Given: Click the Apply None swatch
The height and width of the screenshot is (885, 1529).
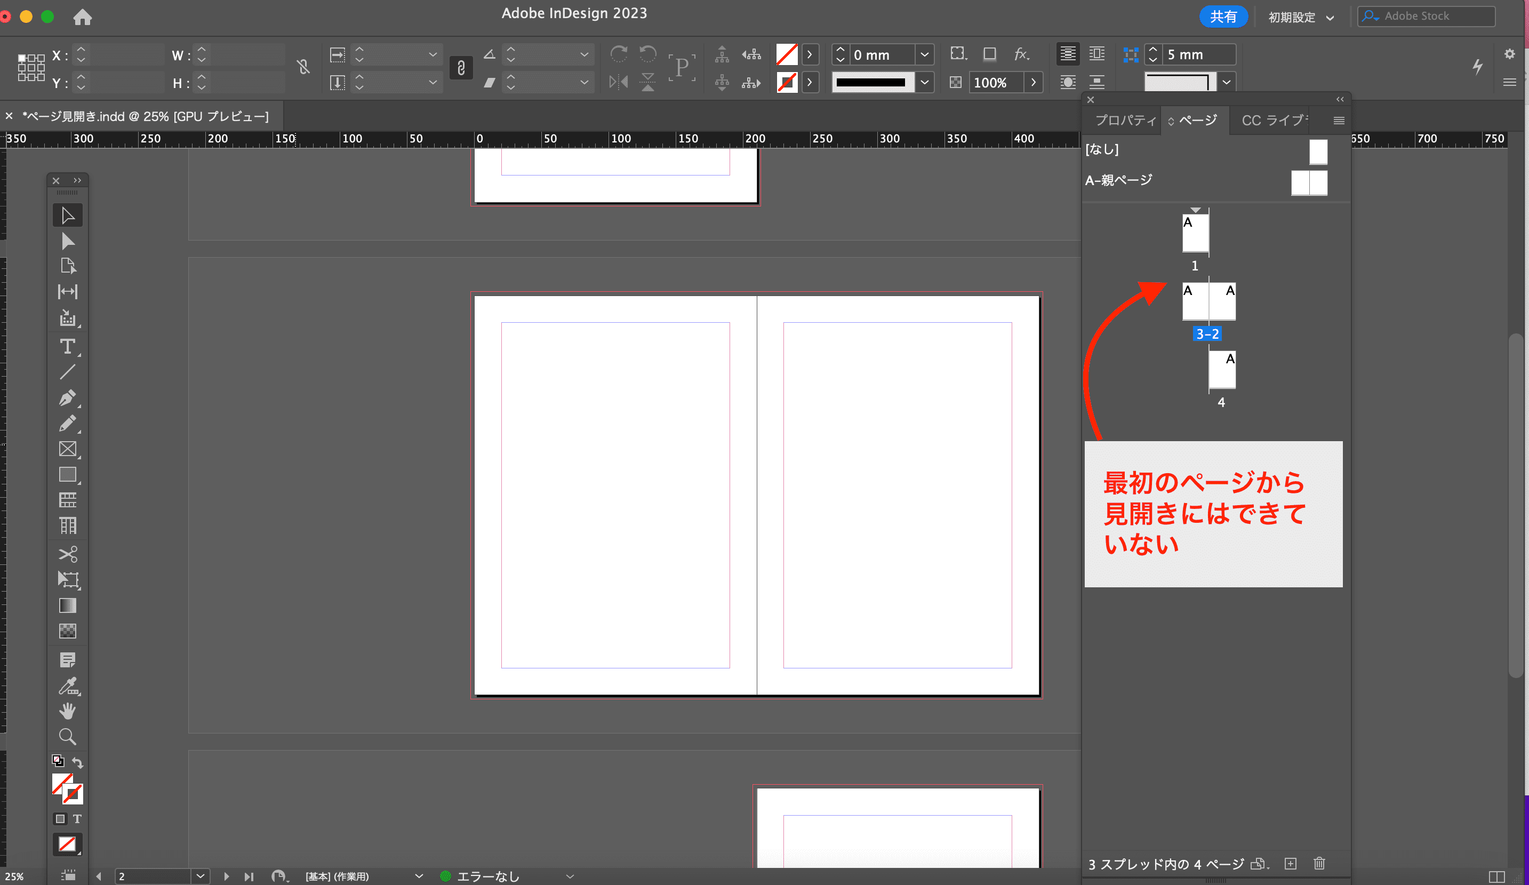Looking at the screenshot, I should [67, 844].
